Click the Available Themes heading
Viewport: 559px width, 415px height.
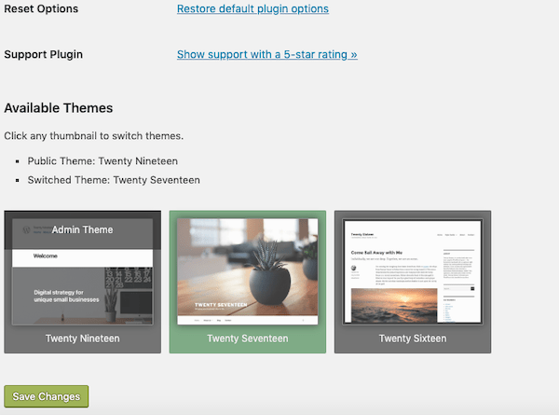(x=59, y=108)
